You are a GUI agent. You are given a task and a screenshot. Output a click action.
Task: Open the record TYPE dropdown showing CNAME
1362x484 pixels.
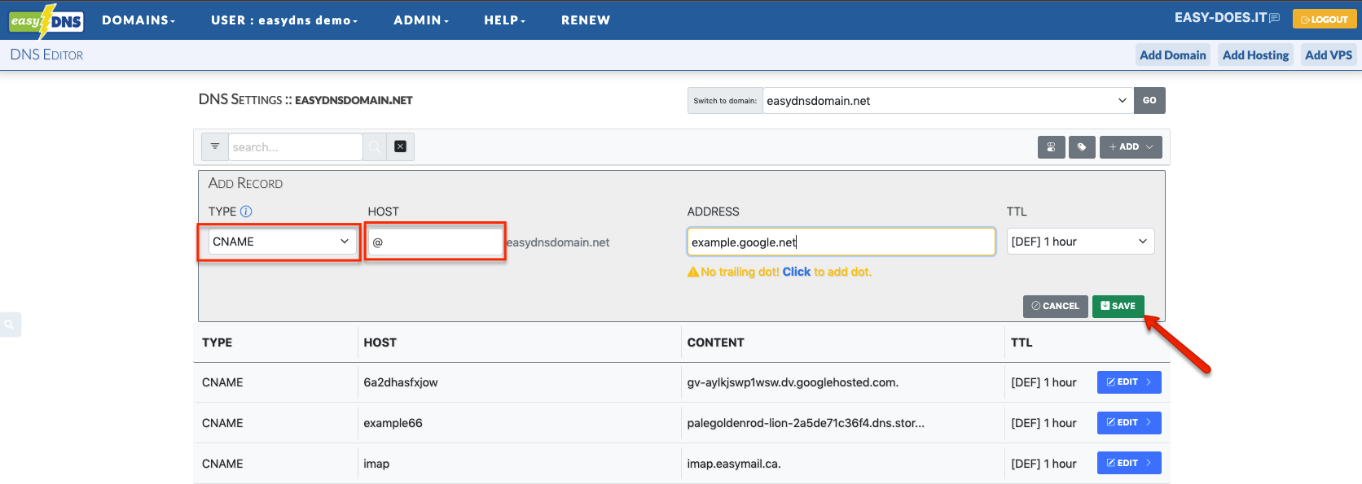point(281,242)
